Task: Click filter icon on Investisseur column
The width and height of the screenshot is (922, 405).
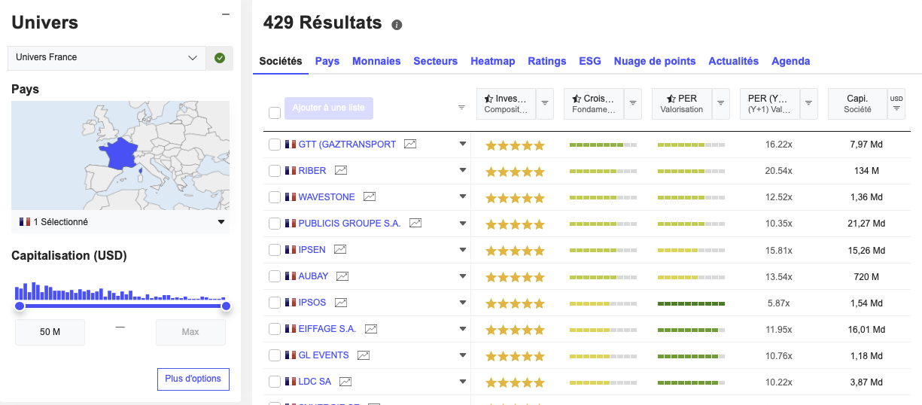Action: pos(545,104)
